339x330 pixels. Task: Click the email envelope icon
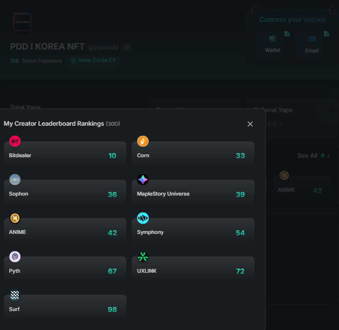click(x=312, y=39)
